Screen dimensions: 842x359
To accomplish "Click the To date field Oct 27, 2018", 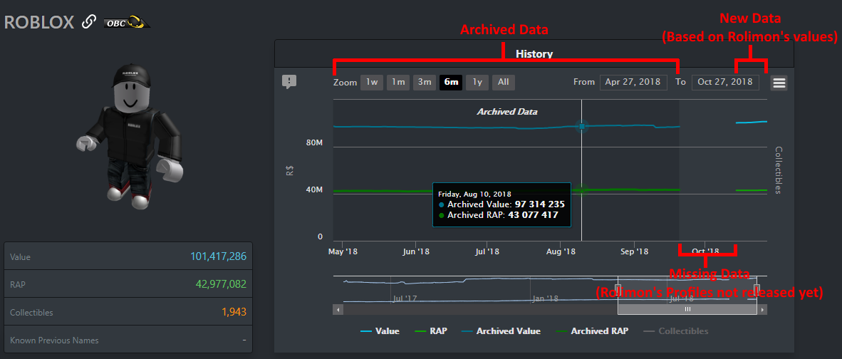I will tap(725, 83).
